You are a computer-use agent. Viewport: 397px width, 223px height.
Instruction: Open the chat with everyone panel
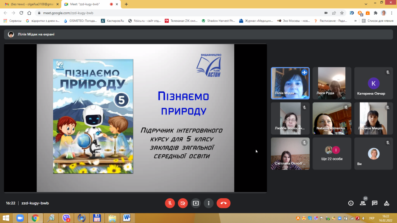tap(375, 203)
